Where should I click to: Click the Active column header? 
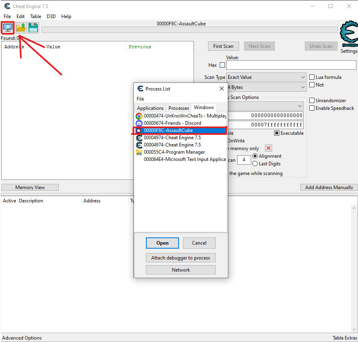9,201
